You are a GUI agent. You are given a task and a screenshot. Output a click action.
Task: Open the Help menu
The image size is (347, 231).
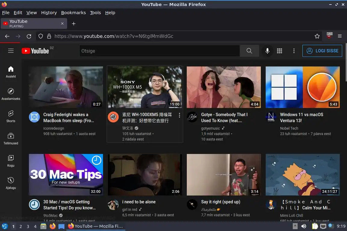110,13
